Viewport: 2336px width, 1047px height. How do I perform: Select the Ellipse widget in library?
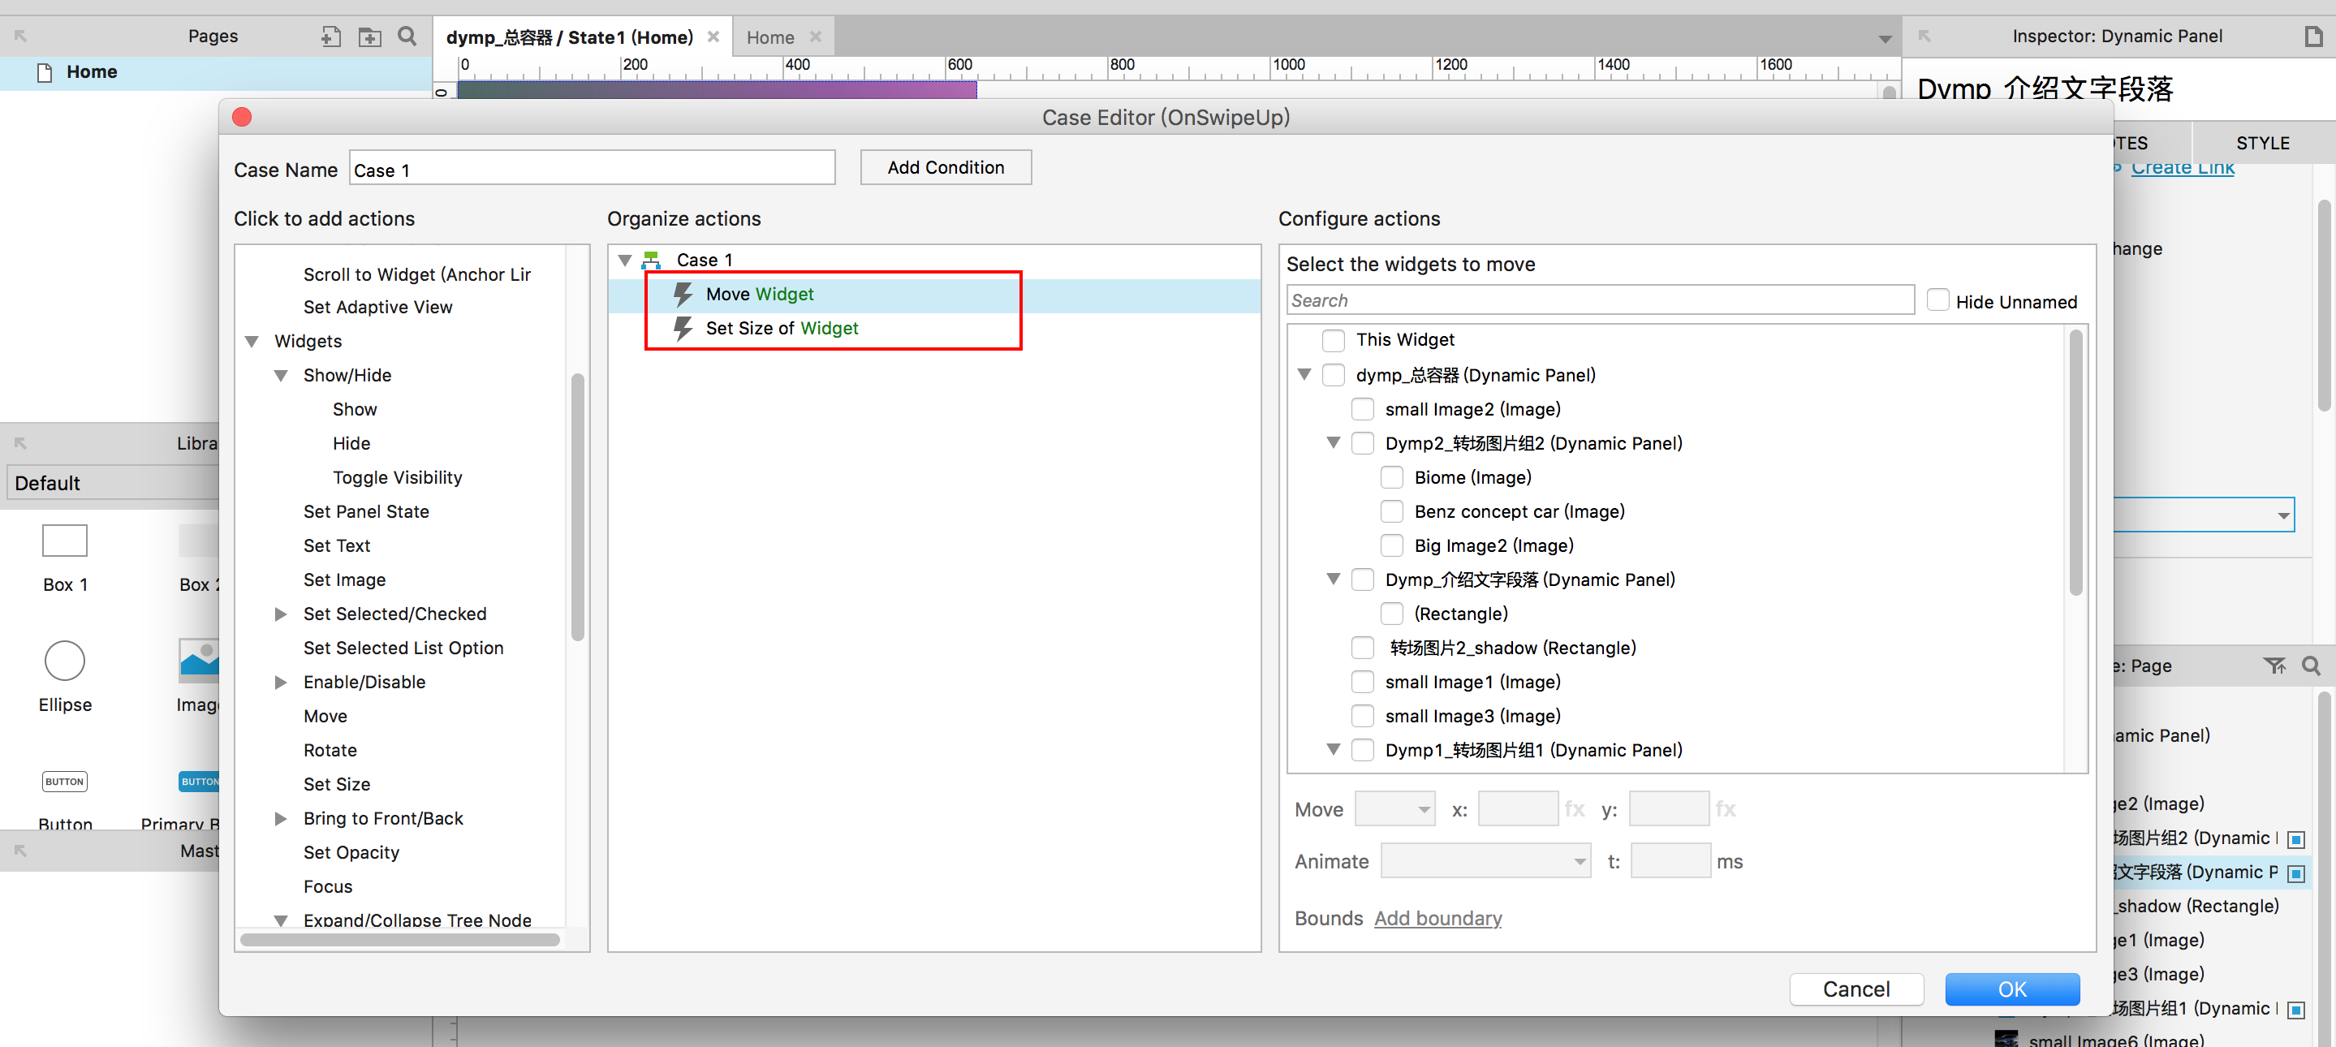64,661
